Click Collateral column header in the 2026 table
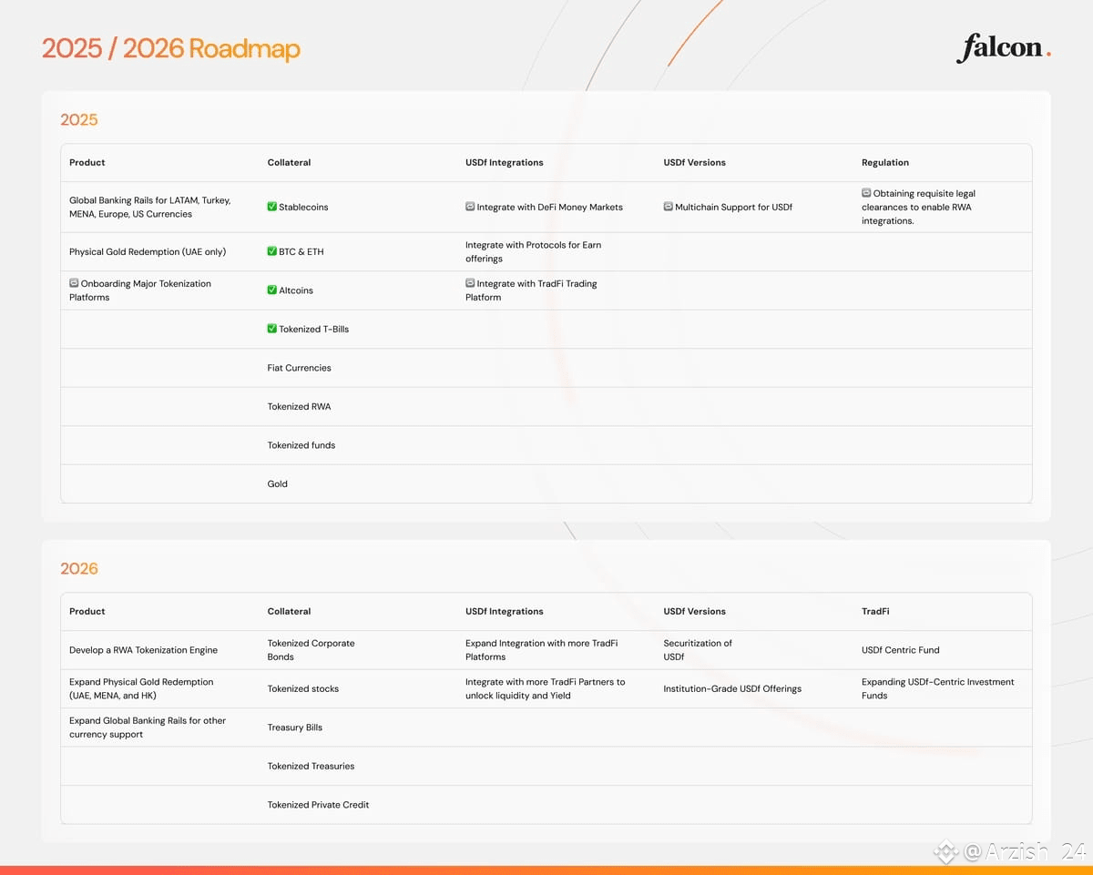 (x=289, y=611)
